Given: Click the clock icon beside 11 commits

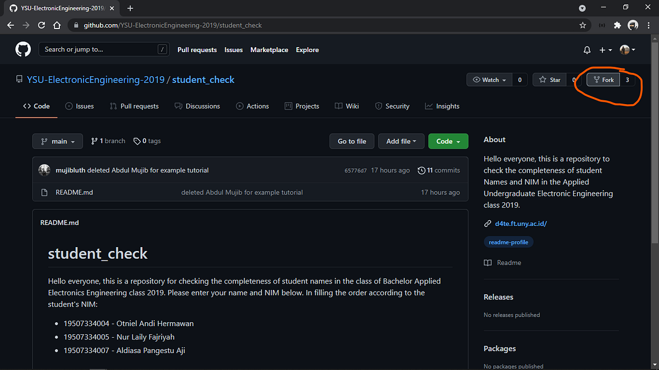Looking at the screenshot, I should [420, 170].
